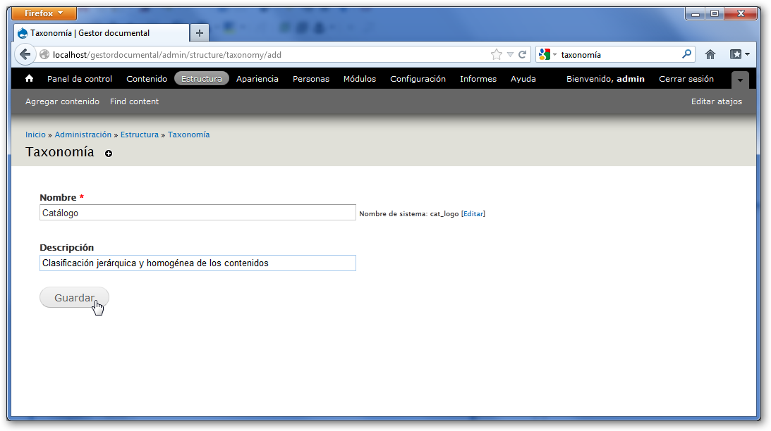Bookmark page with the star icon

tap(496, 54)
